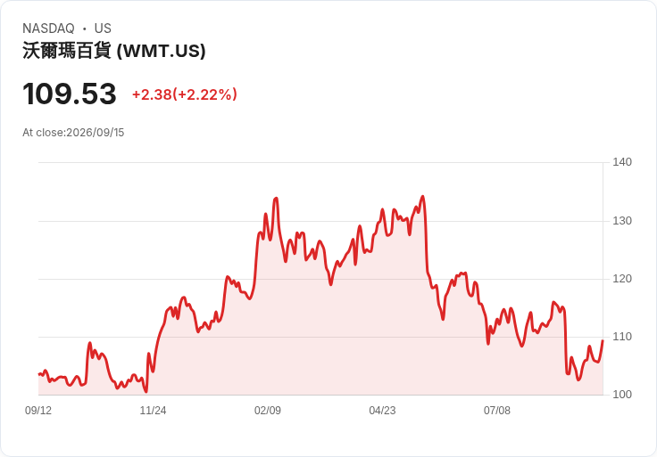Screen dimensions: 657x457
Task: Click the price change +2.38(+2.22%)
Action: click(185, 94)
